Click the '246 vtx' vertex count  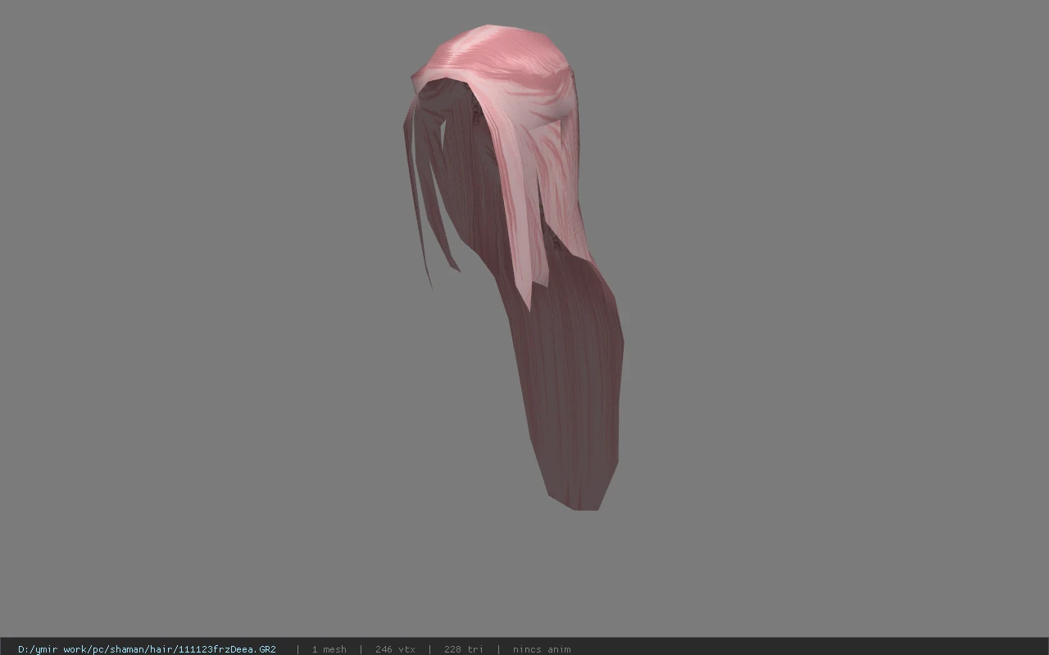(395, 649)
